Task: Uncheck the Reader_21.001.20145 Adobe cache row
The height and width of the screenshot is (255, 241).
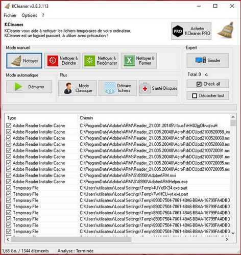Action: (9, 125)
